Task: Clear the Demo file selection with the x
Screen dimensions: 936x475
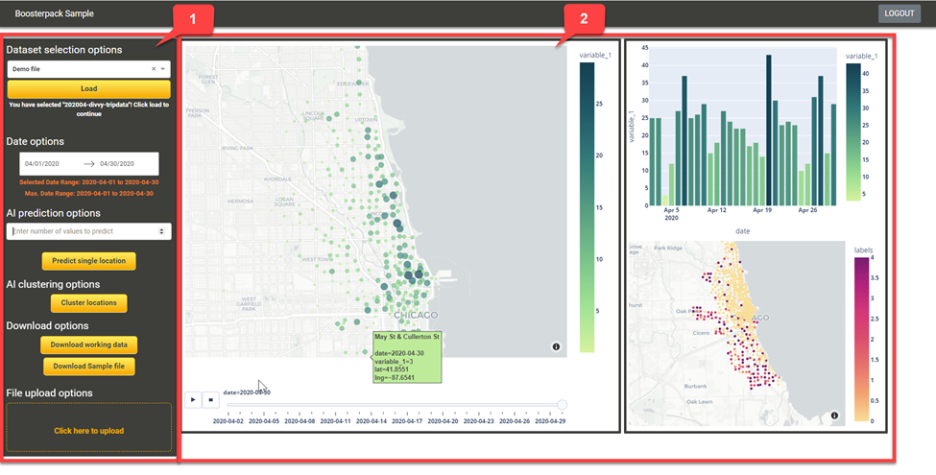Action: tap(154, 69)
